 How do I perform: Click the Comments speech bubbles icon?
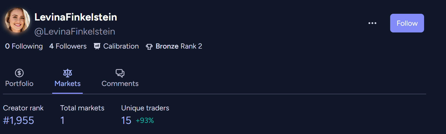[x=120, y=73]
